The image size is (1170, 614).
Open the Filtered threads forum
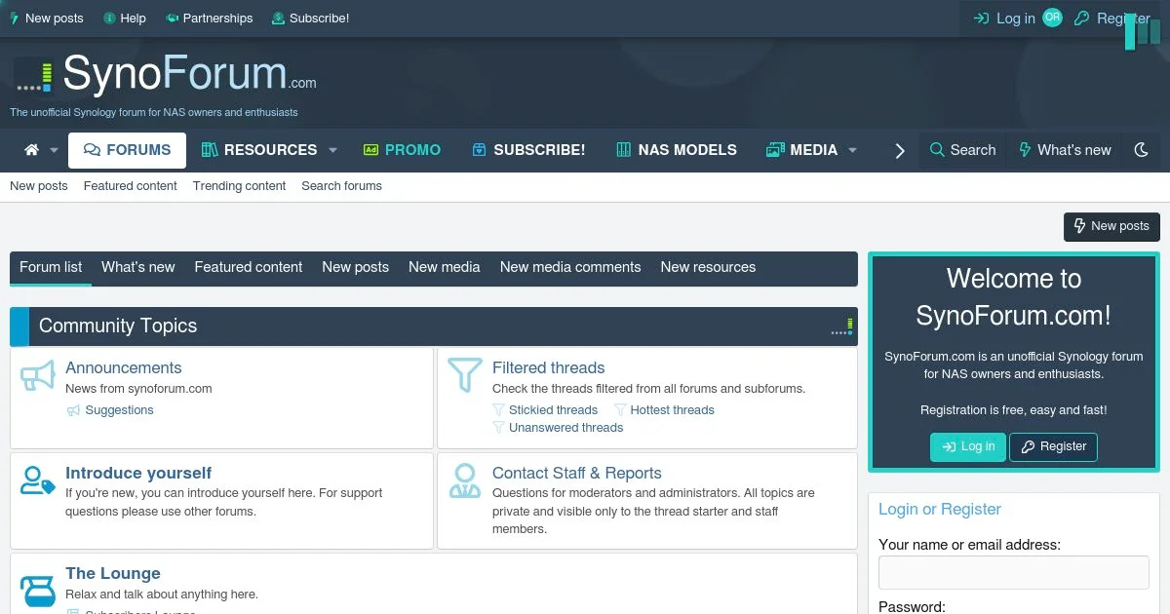(549, 367)
